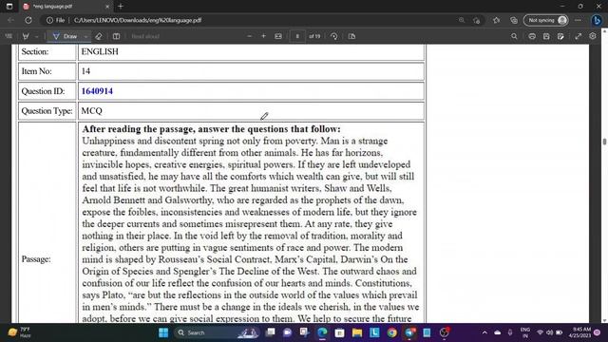The width and height of the screenshot is (608, 342).
Task: Open the tab actions menu
Action: point(9,7)
